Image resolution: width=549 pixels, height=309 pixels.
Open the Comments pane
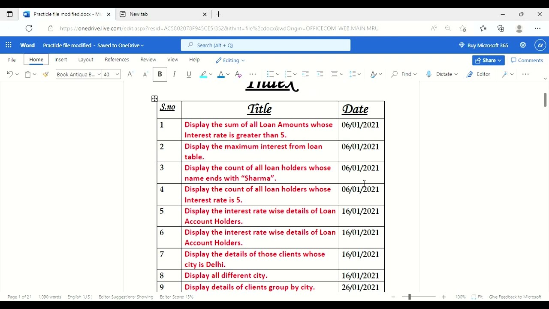(x=527, y=60)
